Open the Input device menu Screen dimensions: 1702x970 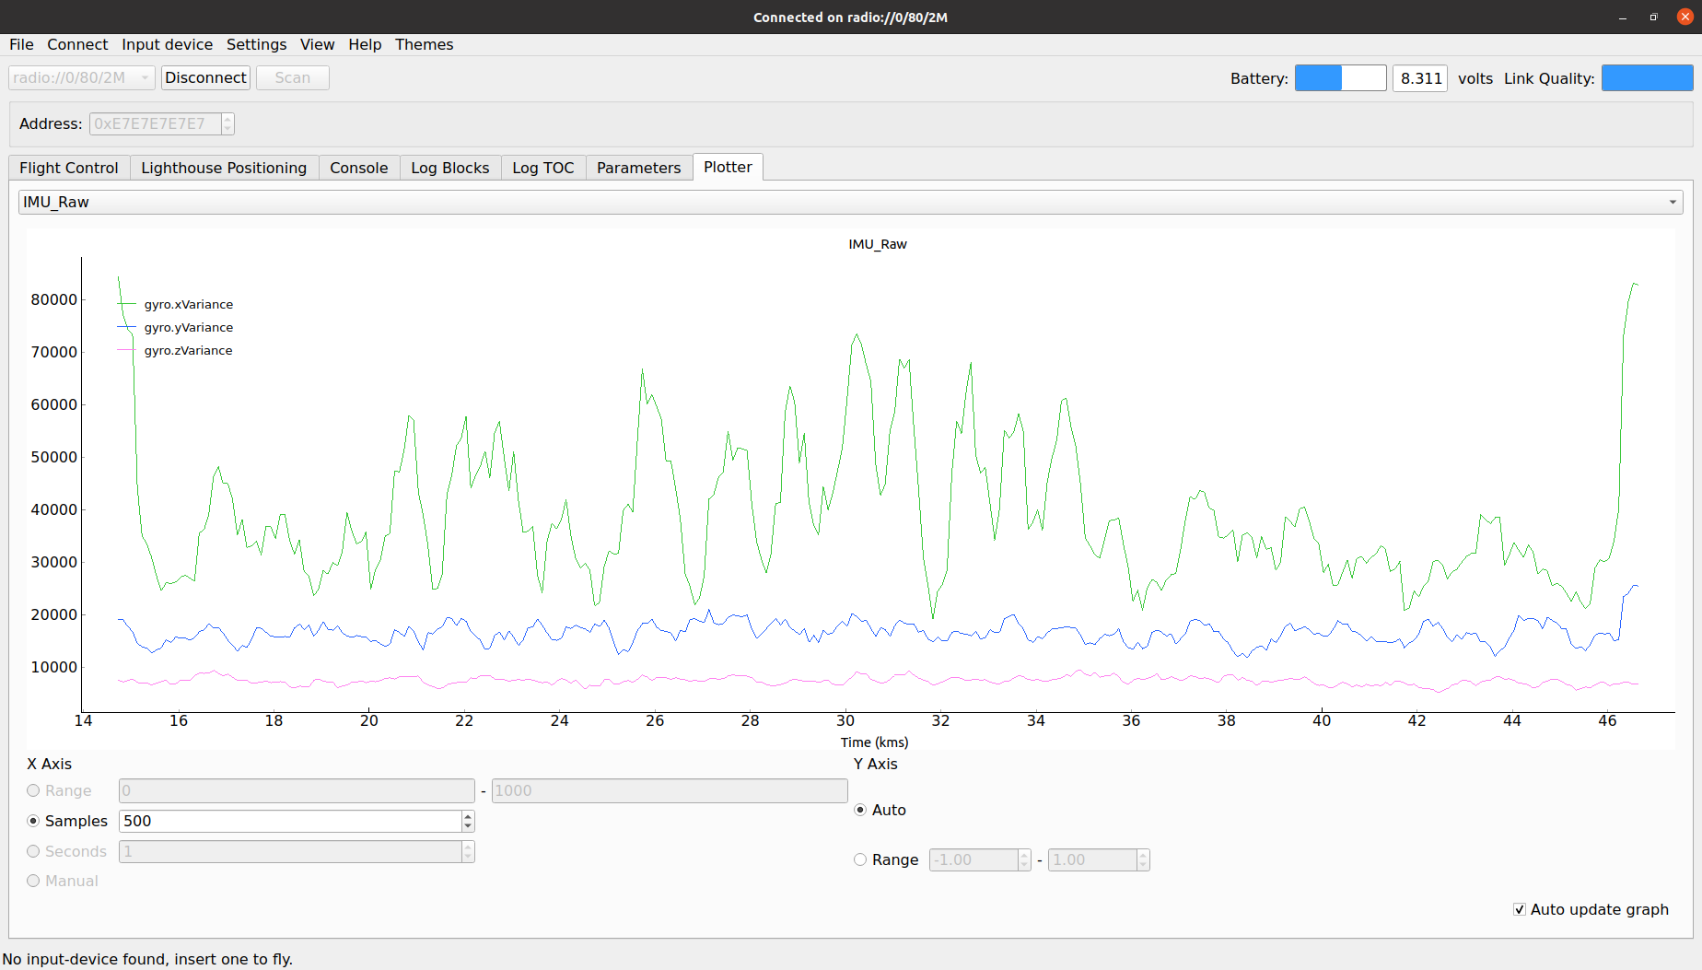(x=167, y=44)
